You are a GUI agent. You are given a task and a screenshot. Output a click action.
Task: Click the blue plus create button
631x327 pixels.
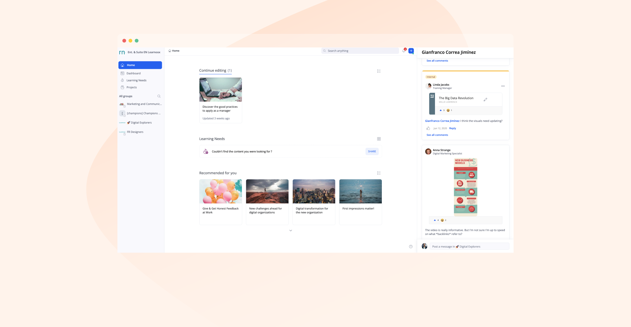pos(411,51)
